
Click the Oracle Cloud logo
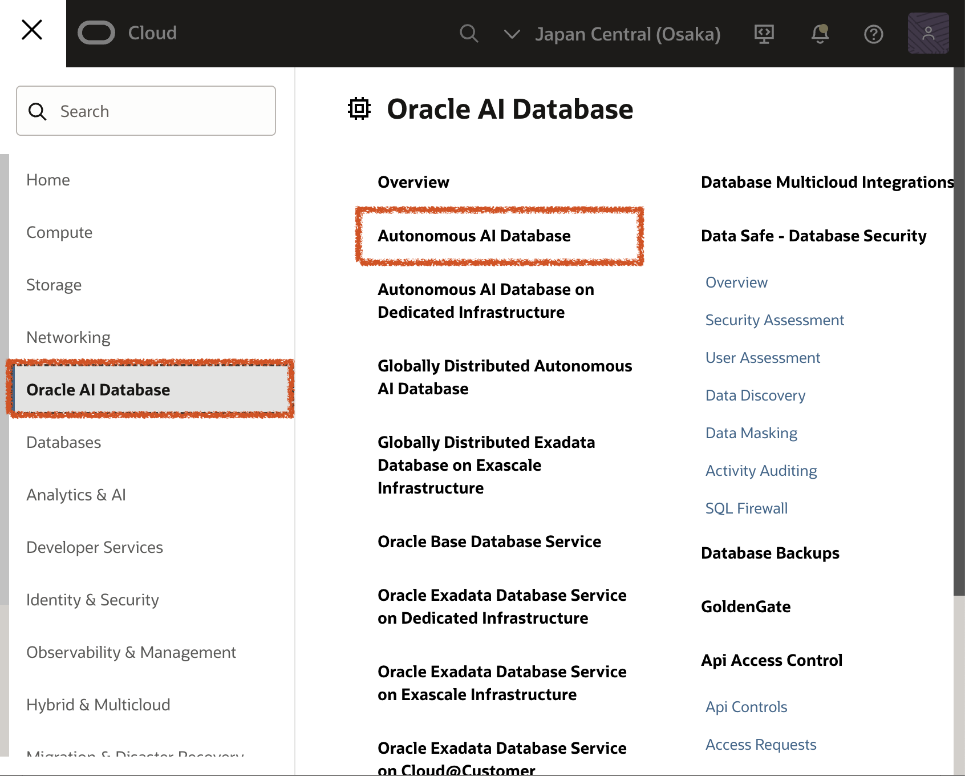pyautogui.click(x=96, y=33)
